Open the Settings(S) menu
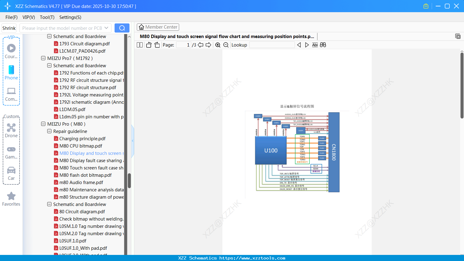464x261 pixels. [70, 17]
